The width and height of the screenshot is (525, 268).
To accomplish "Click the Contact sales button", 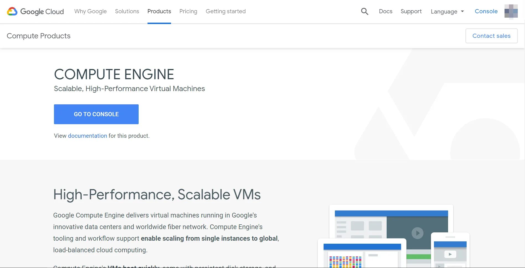I will pyautogui.click(x=491, y=36).
